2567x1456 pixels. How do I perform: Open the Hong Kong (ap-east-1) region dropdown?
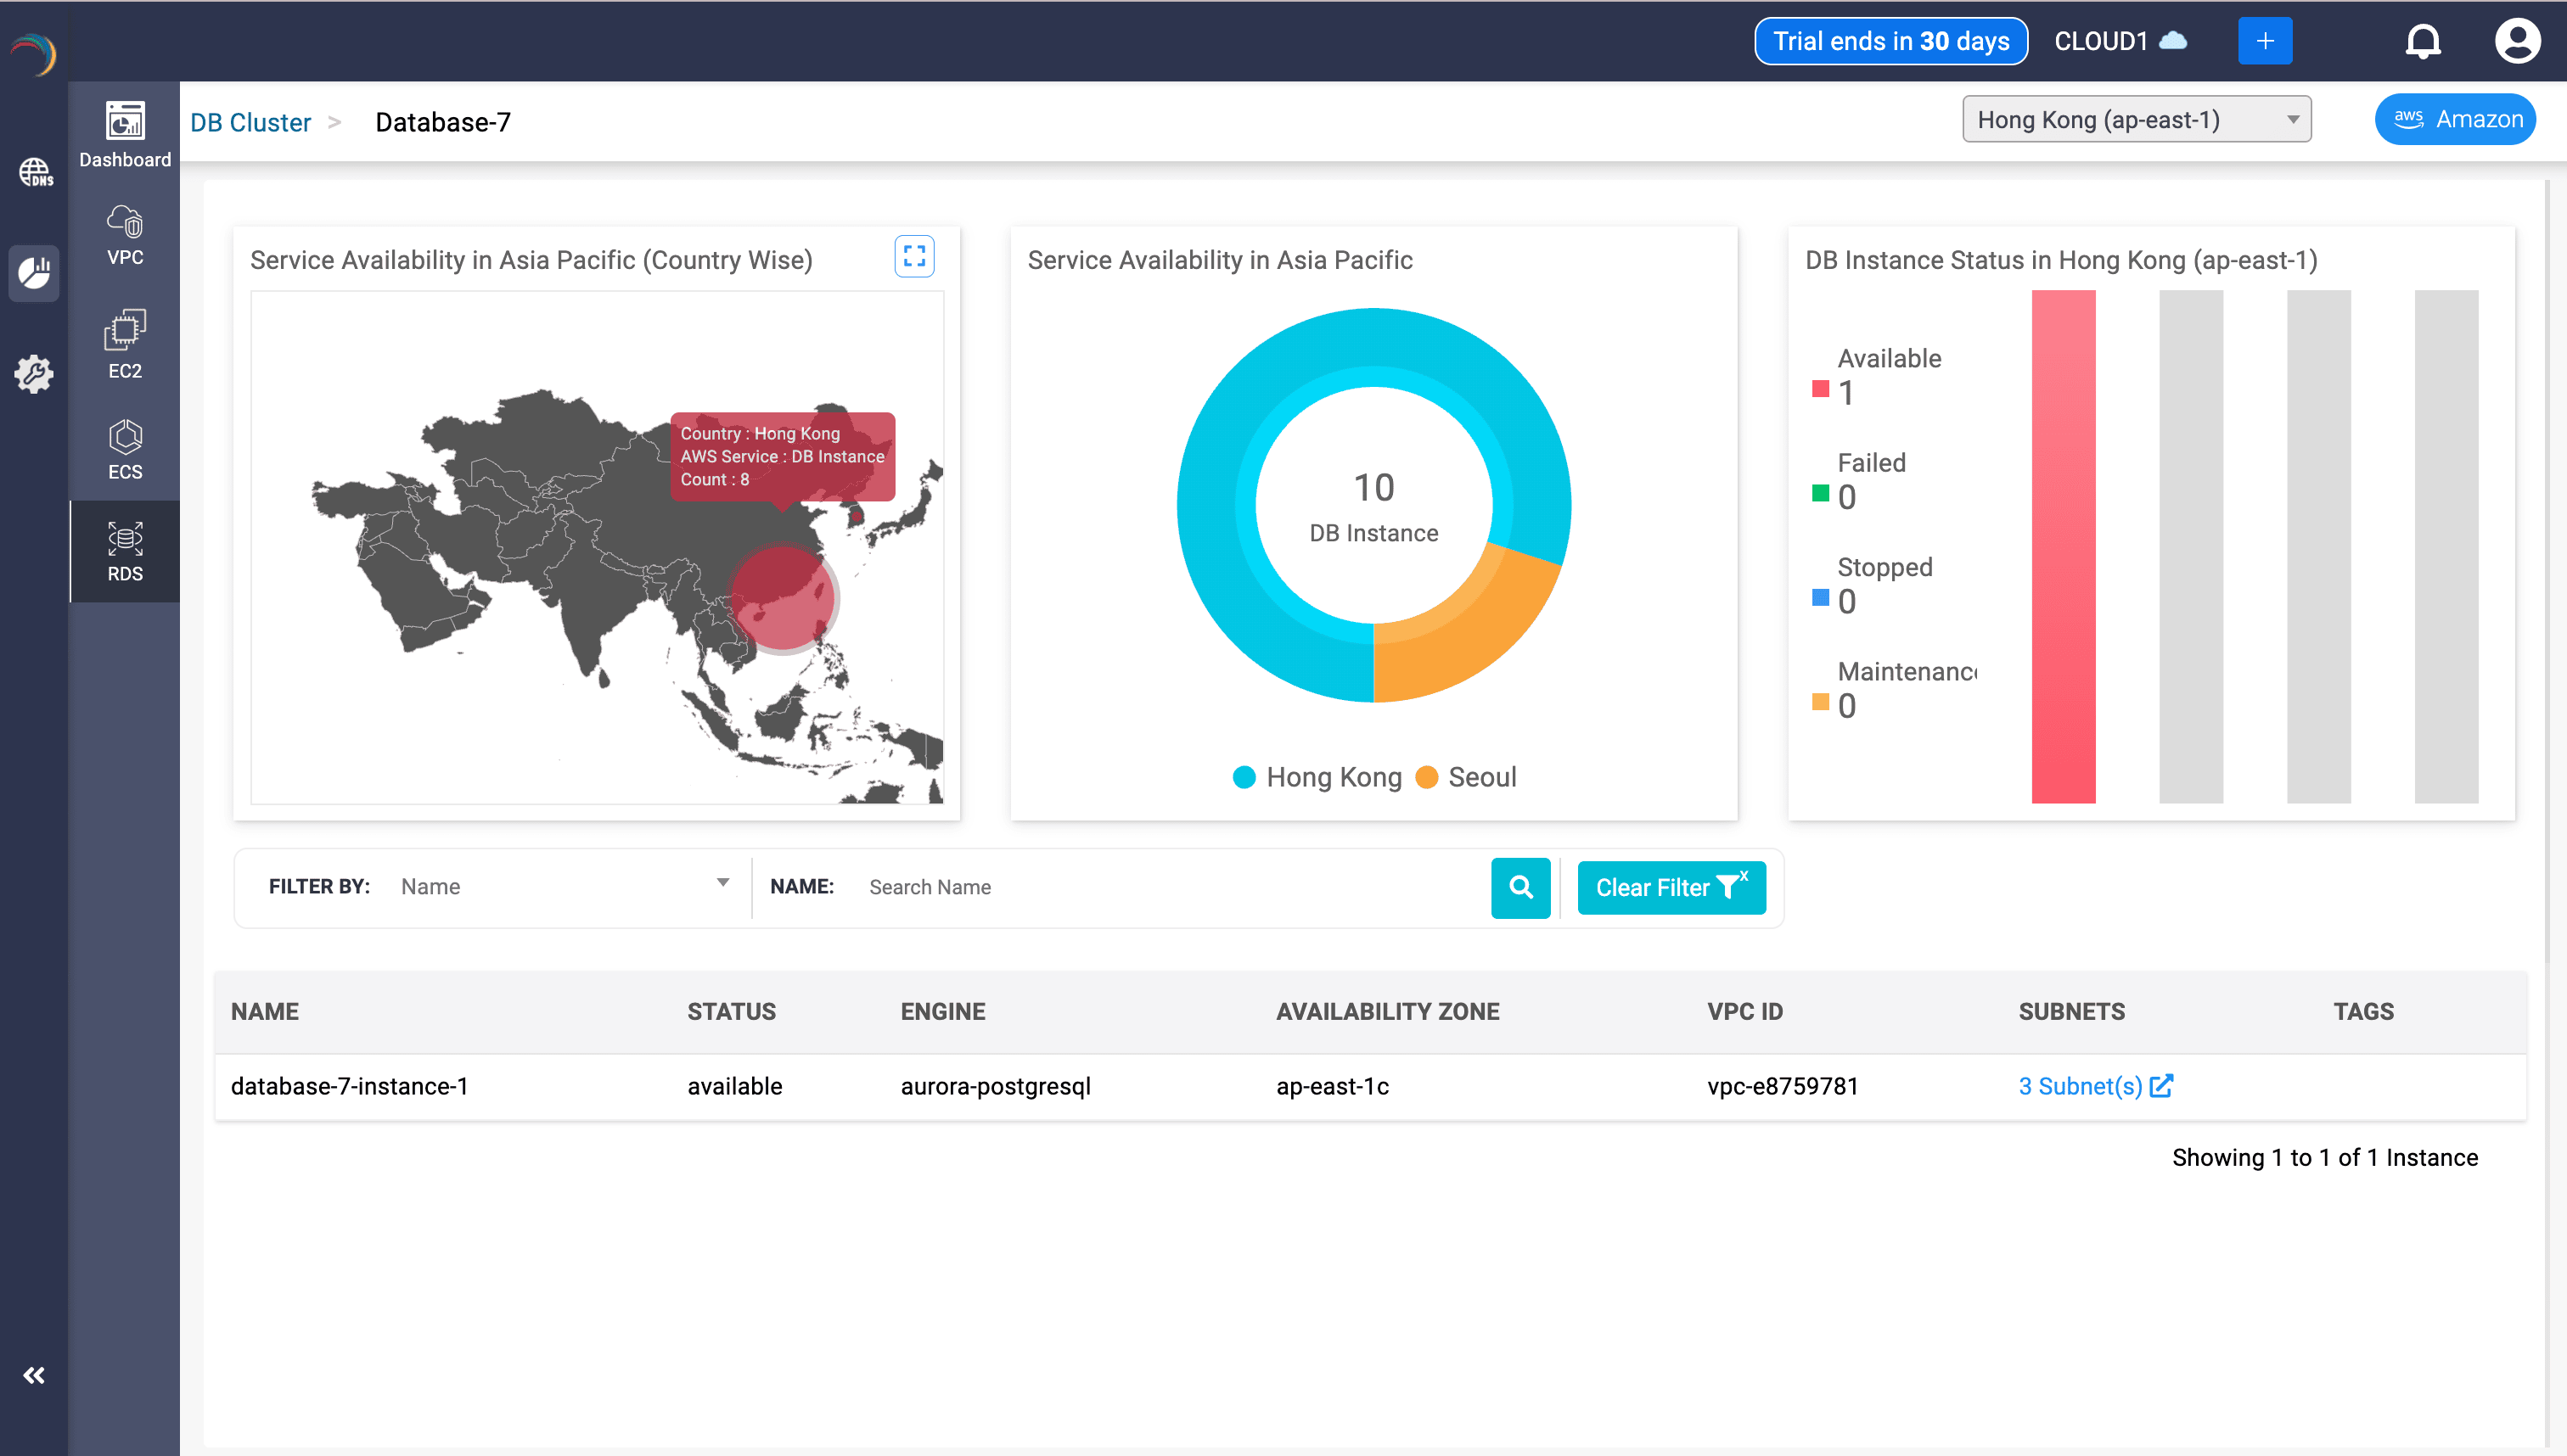[x=2136, y=120]
